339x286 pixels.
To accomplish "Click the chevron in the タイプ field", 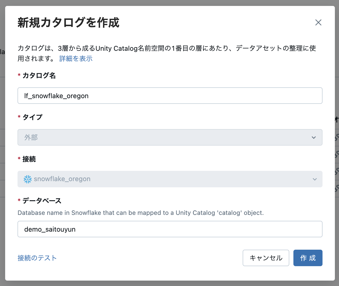I will pos(314,138).
